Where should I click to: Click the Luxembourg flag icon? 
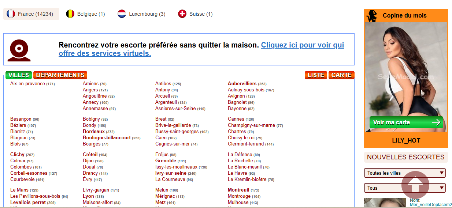coord(122,14)
